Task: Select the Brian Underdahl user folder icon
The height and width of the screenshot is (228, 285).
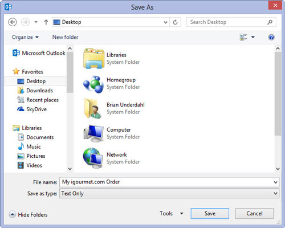Action: coord(93,108)
